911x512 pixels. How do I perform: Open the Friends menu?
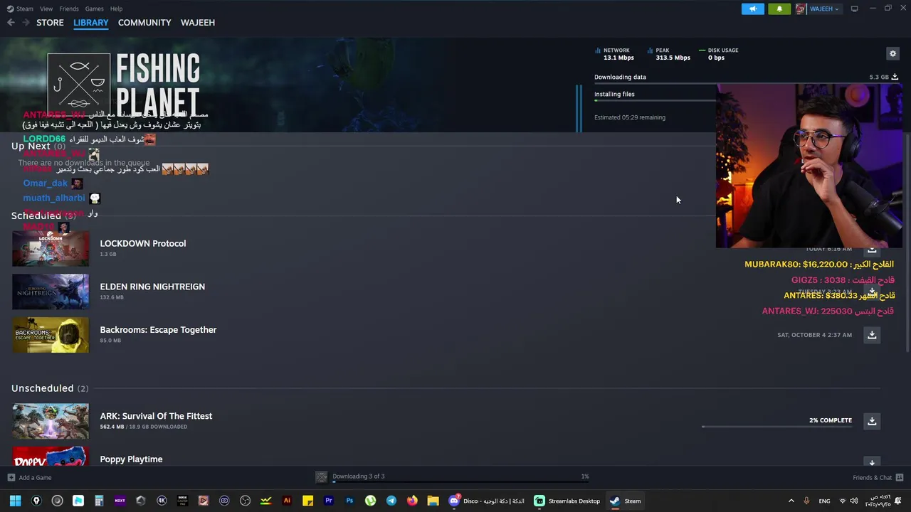tap(69, 9)
